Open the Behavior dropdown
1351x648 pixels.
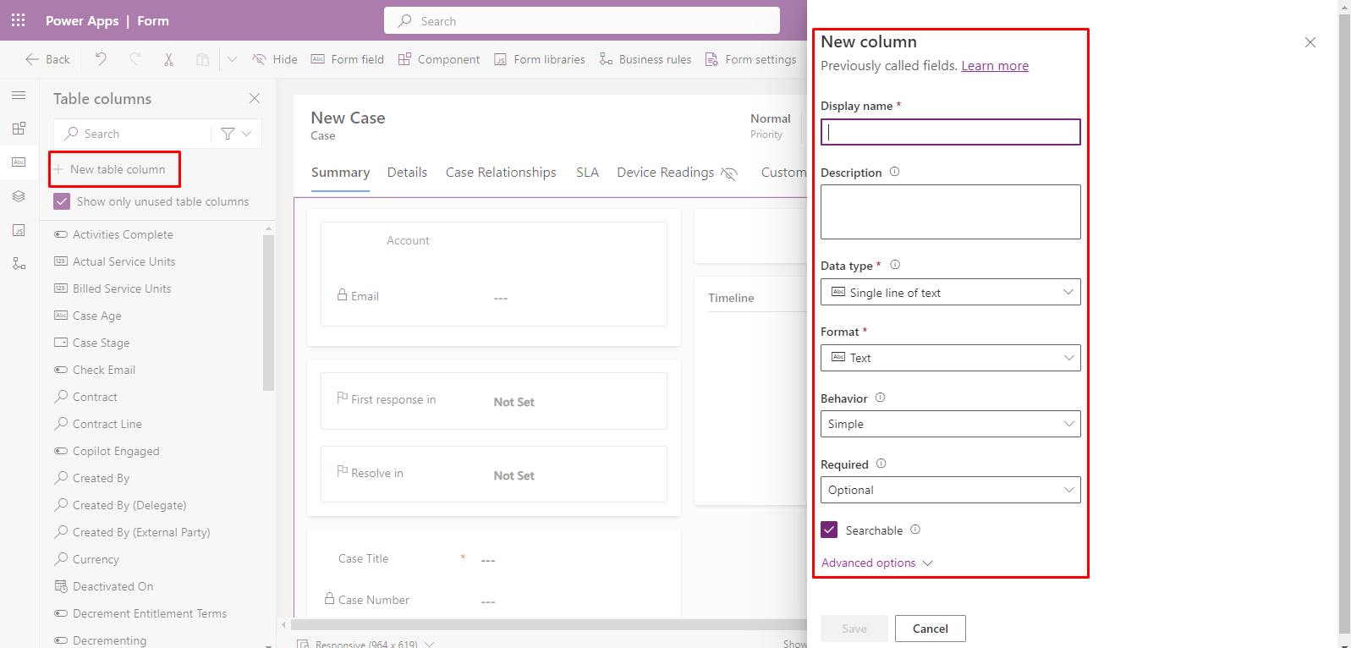pyautogui.click(x=950, y=424)
